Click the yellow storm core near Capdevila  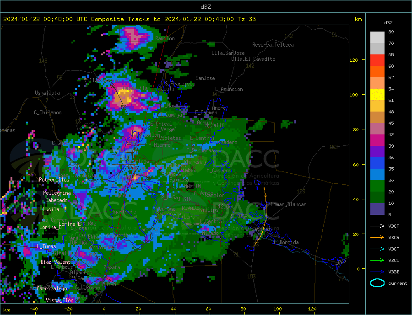pos(124,96)
